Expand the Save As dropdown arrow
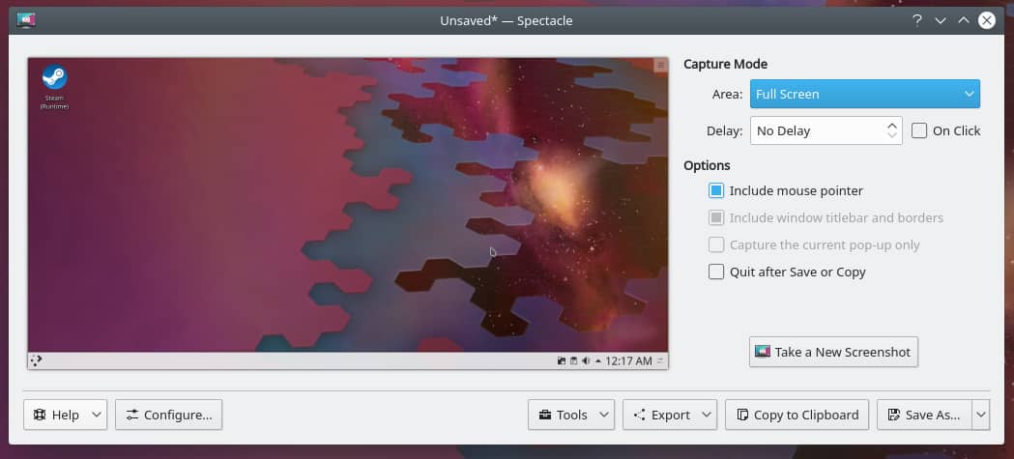1014x459 pixels. coord(980,416)
